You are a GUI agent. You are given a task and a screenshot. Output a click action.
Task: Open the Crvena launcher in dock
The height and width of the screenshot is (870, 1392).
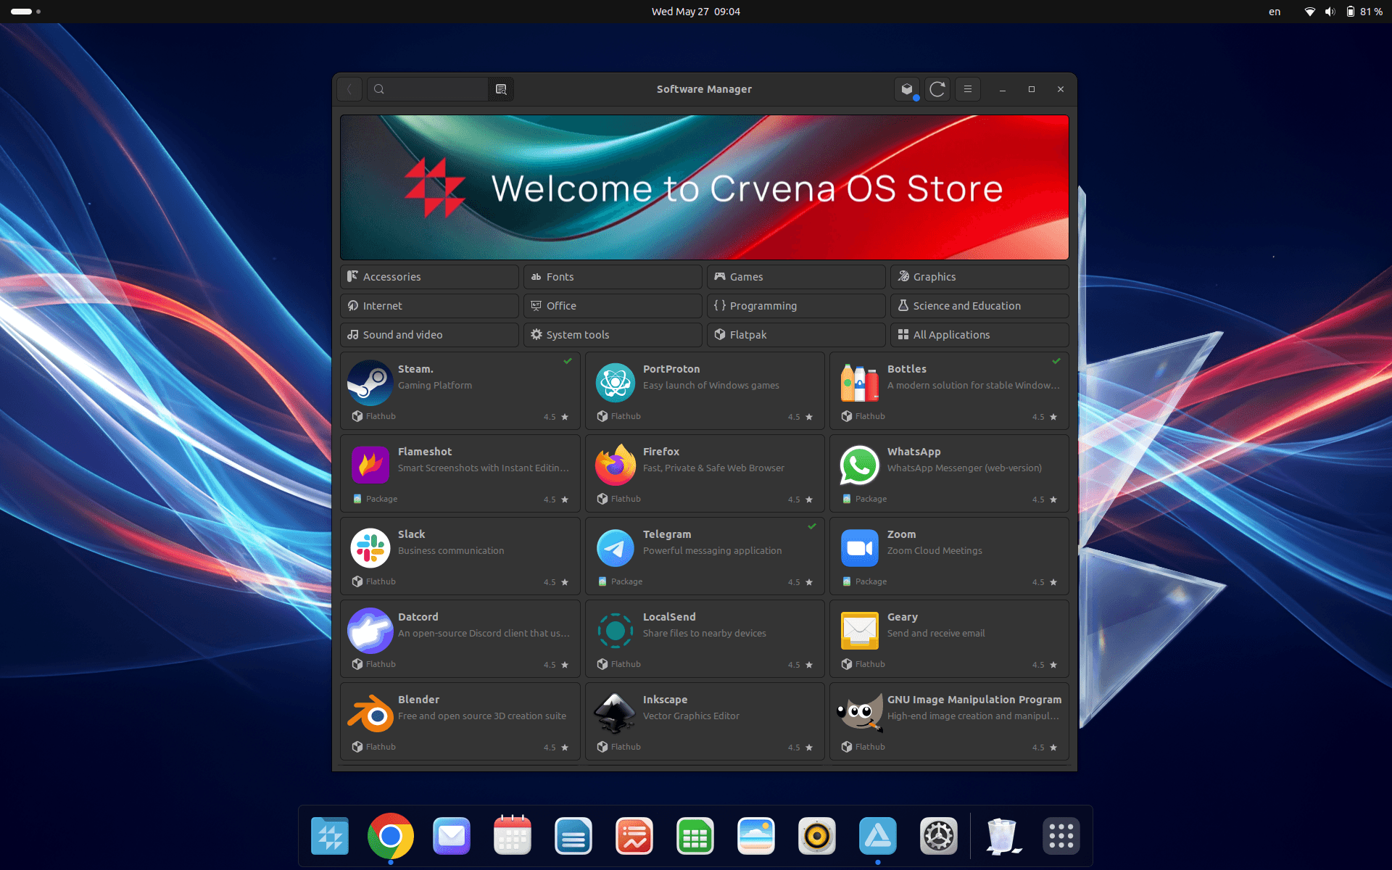pos(330,837)
